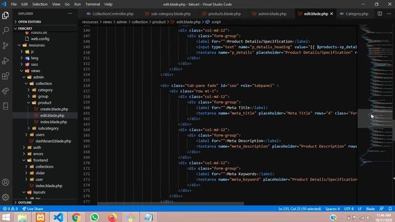The height and width of the screenshot is (222, 395).
Task: Open the Run and Debug view
Action: coord(6,60)
